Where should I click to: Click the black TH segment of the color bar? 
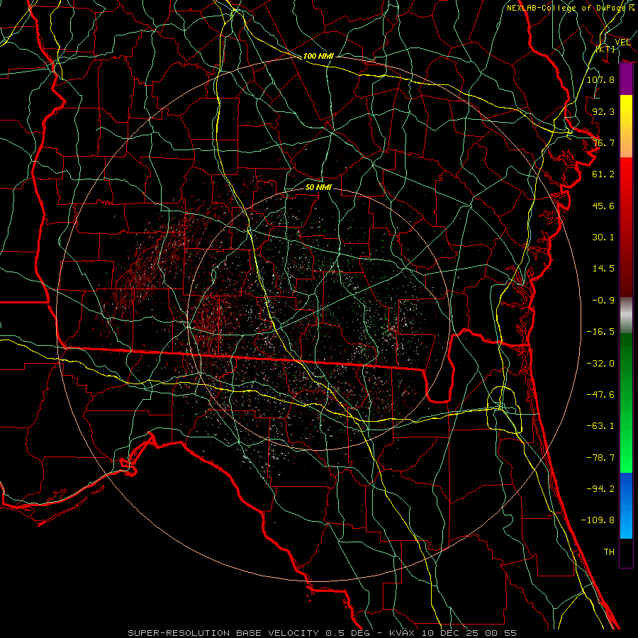coord(626,553)
